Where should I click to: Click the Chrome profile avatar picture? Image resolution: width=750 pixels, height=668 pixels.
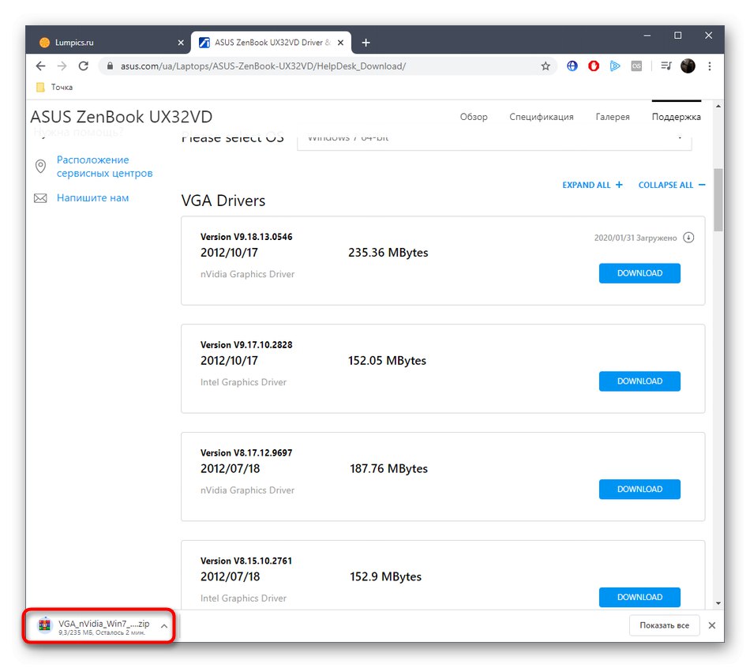688,66
